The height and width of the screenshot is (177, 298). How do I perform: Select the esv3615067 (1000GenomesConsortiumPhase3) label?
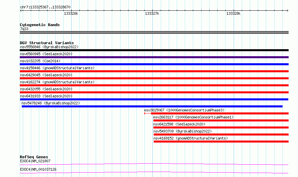tap(184, 110)
